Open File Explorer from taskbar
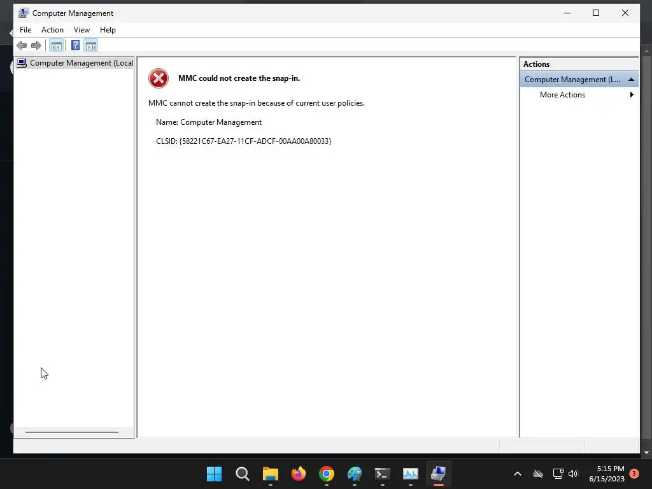Viewport: 652px width, 489px height. (270, 474)
